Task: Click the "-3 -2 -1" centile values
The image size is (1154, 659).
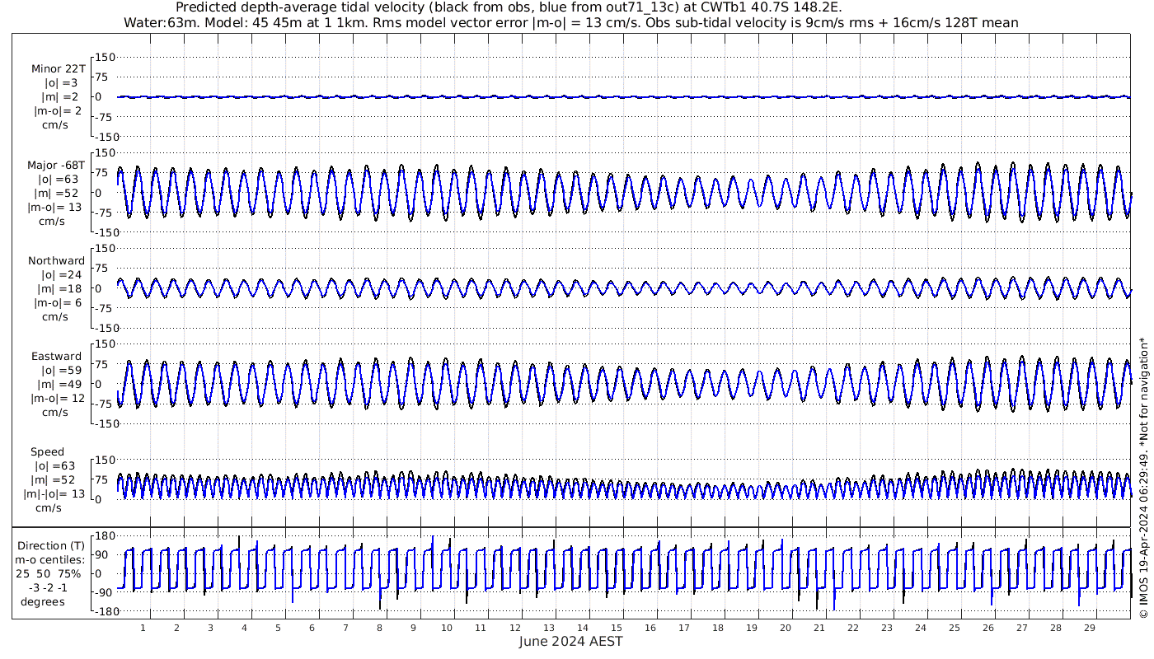Action: [49, 587]
